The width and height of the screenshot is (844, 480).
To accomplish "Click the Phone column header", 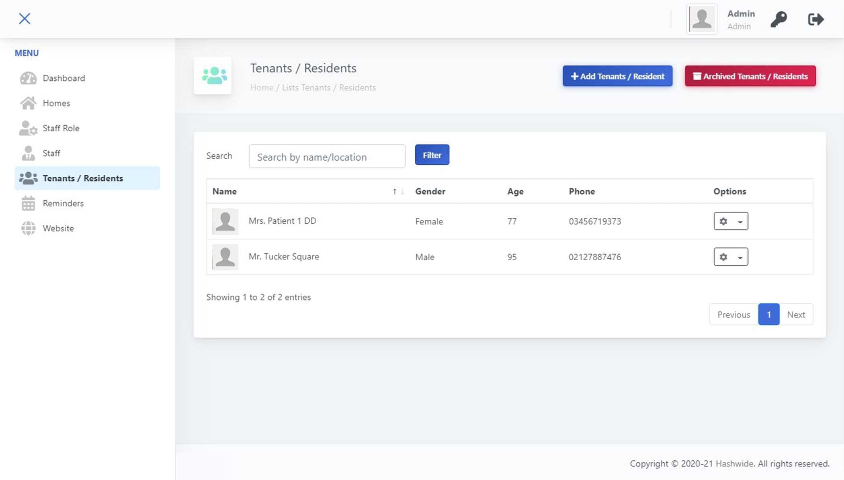I will click(x=582, y=191).
